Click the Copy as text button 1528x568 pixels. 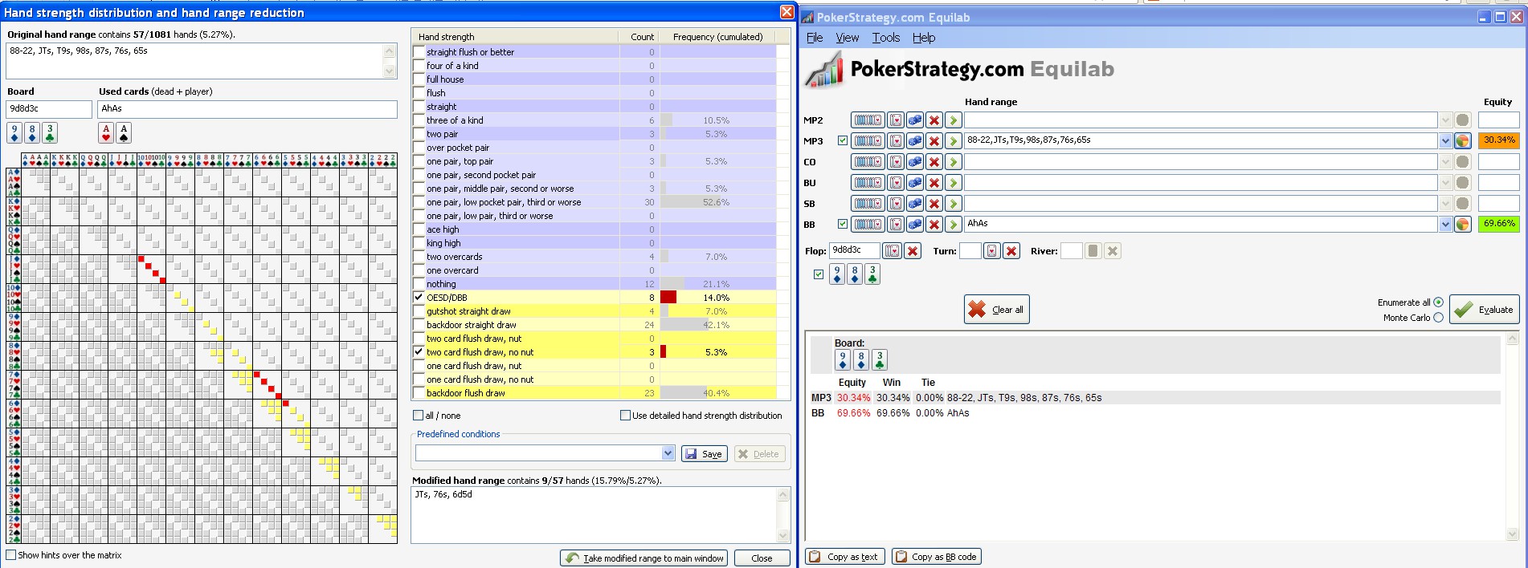(845, 557)
